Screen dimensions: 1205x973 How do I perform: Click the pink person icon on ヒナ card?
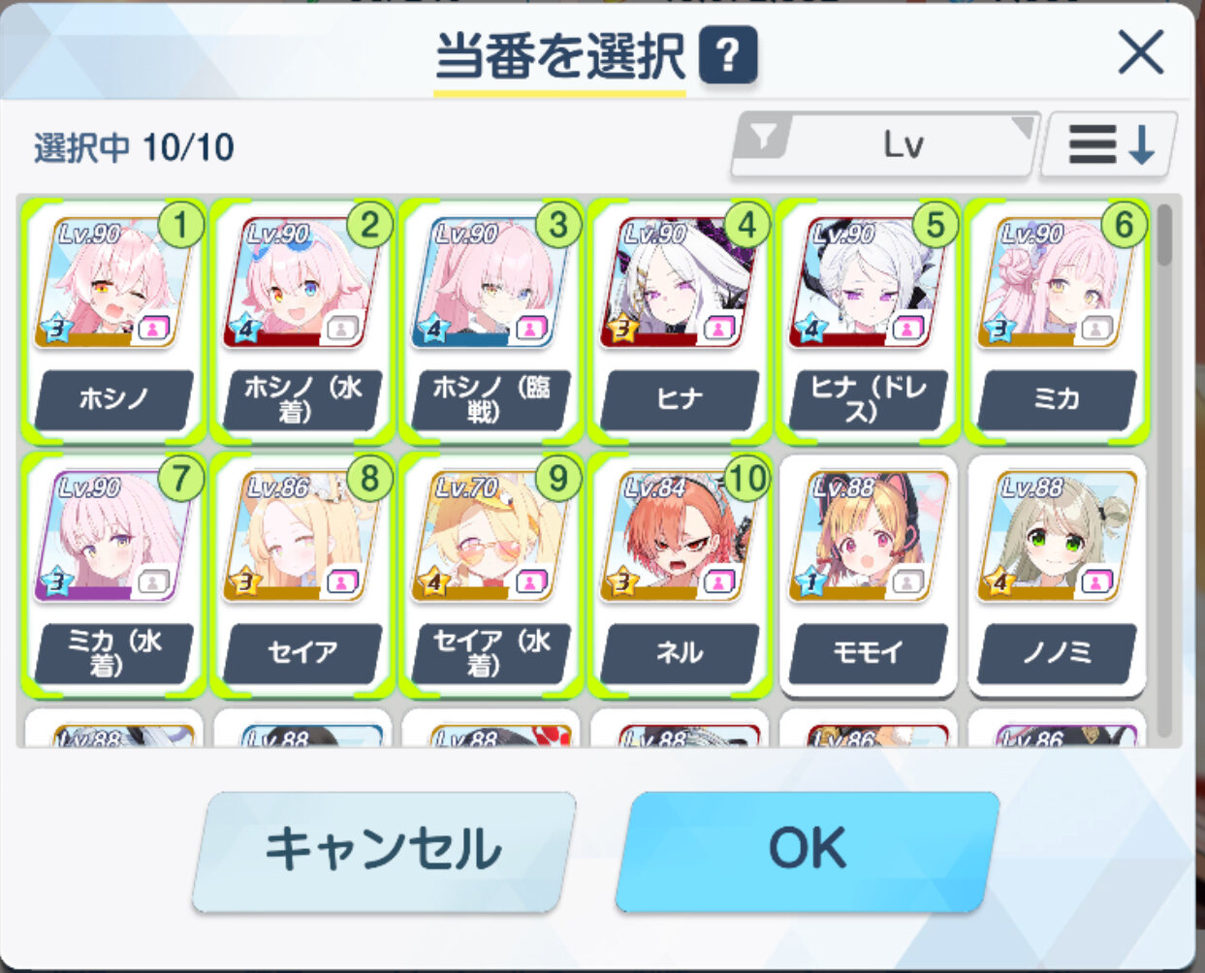point(718,329)
